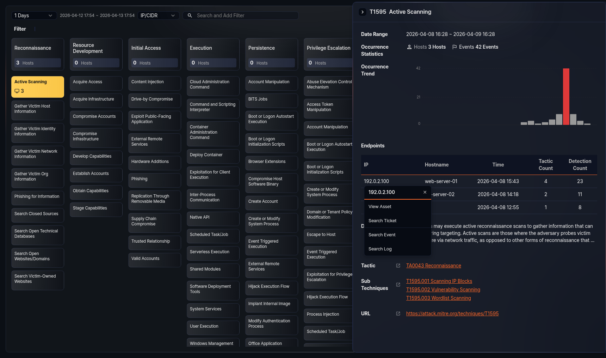Remove the 192.0.2.100 filter tag

425,192
